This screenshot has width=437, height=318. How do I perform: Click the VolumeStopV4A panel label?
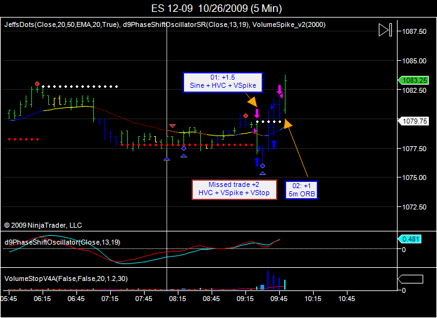pyautogui.click(x=66, y=278)
